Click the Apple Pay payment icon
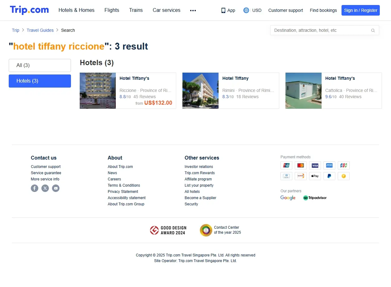Image resolution: width=391 pixels, height=287 pixels. (315, 176)
